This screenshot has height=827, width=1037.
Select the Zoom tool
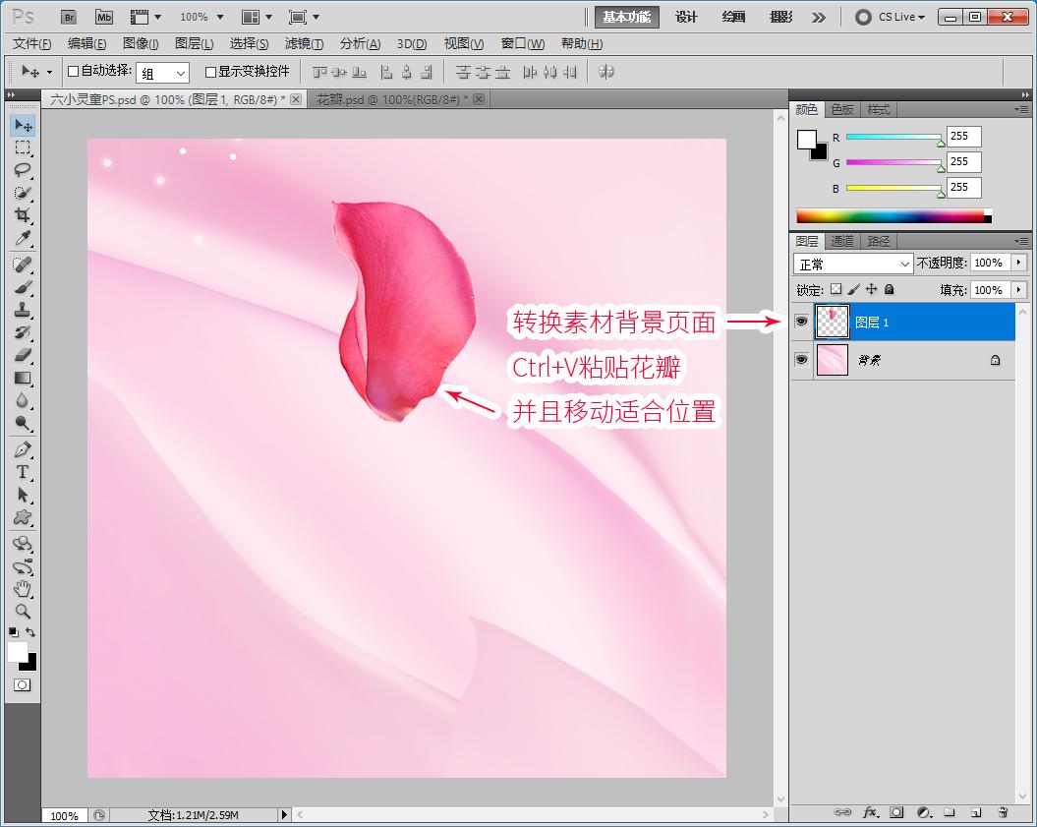click(x=24, y=612)
